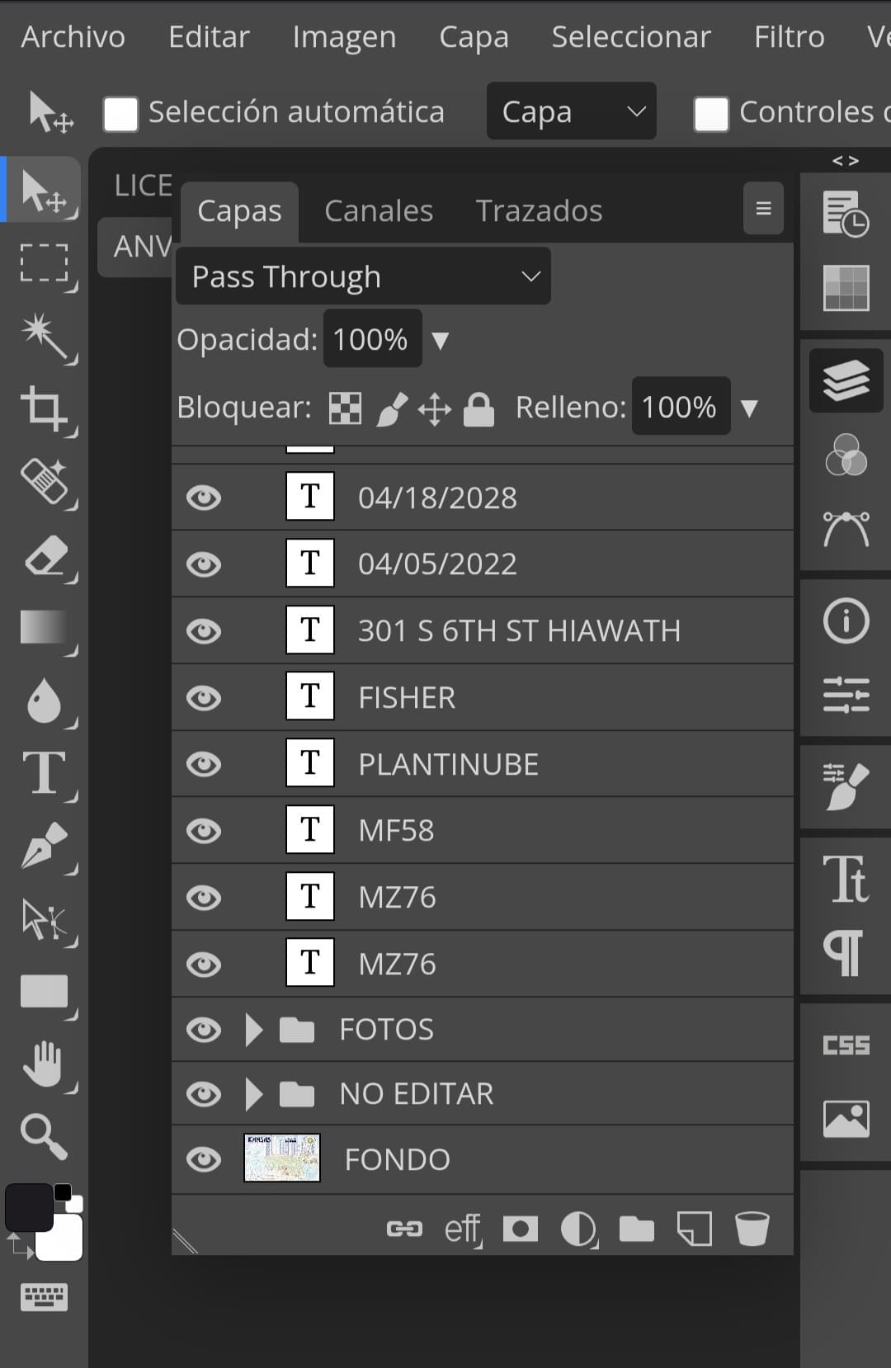Image resolution: width=891 pixels, height=1368 pixels.
Task: Enable the Selección automática checkbox
Action: (120, 114)
